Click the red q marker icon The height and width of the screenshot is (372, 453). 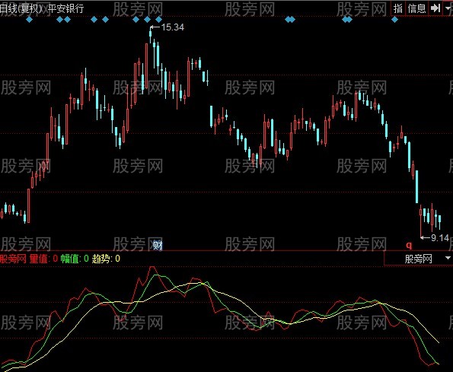pyautogui.click(x=409, y=246)
